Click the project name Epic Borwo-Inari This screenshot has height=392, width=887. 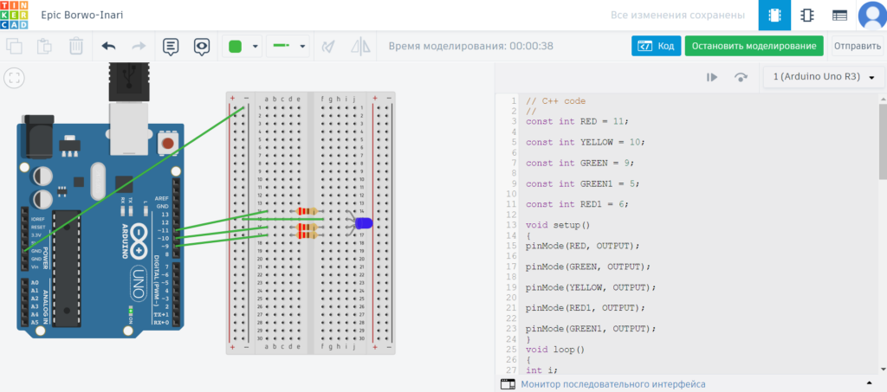[82, 16]
